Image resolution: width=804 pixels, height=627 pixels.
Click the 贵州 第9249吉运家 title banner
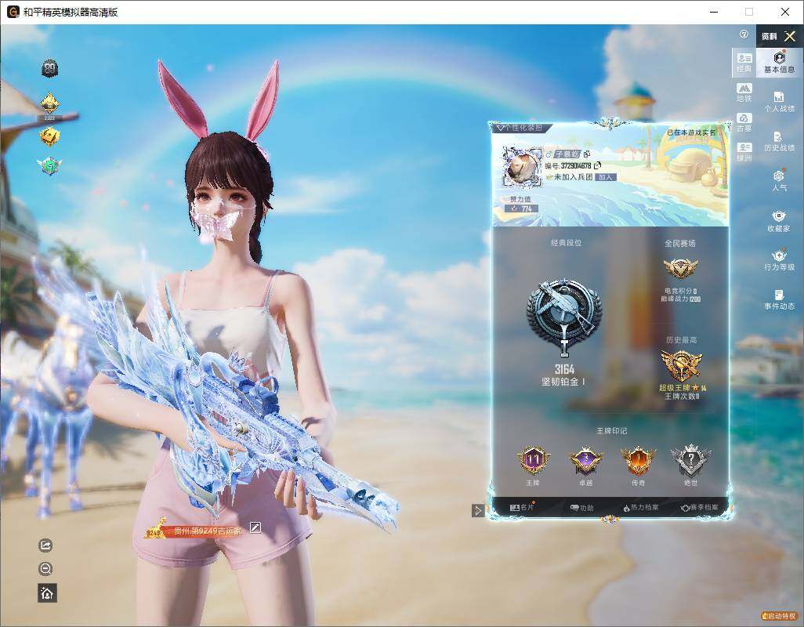195,531
